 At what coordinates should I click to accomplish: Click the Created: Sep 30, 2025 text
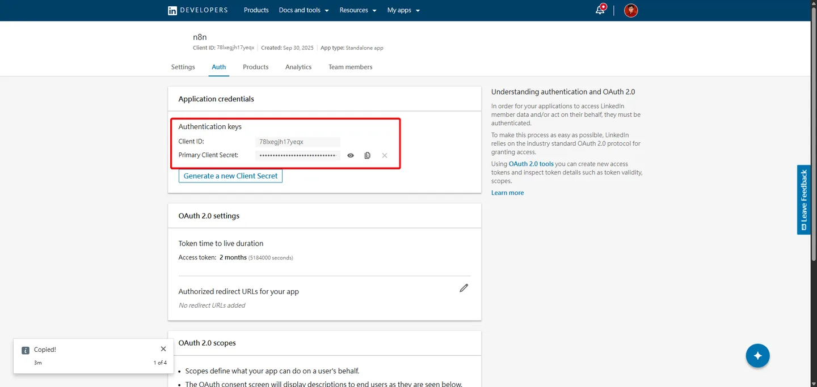287,48
